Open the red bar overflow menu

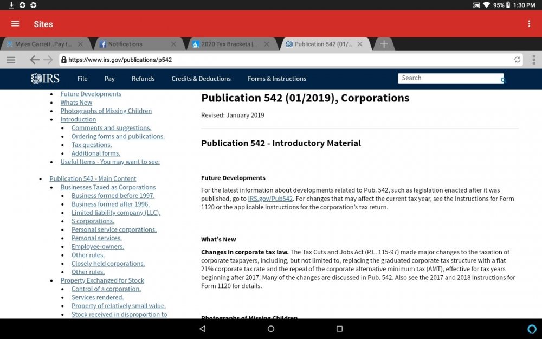pos(529,24)
